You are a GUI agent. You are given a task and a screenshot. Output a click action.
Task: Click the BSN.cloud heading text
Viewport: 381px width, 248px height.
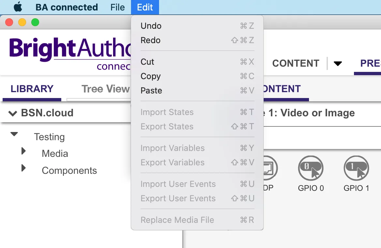pyautogui.click(x=47, y=113)
